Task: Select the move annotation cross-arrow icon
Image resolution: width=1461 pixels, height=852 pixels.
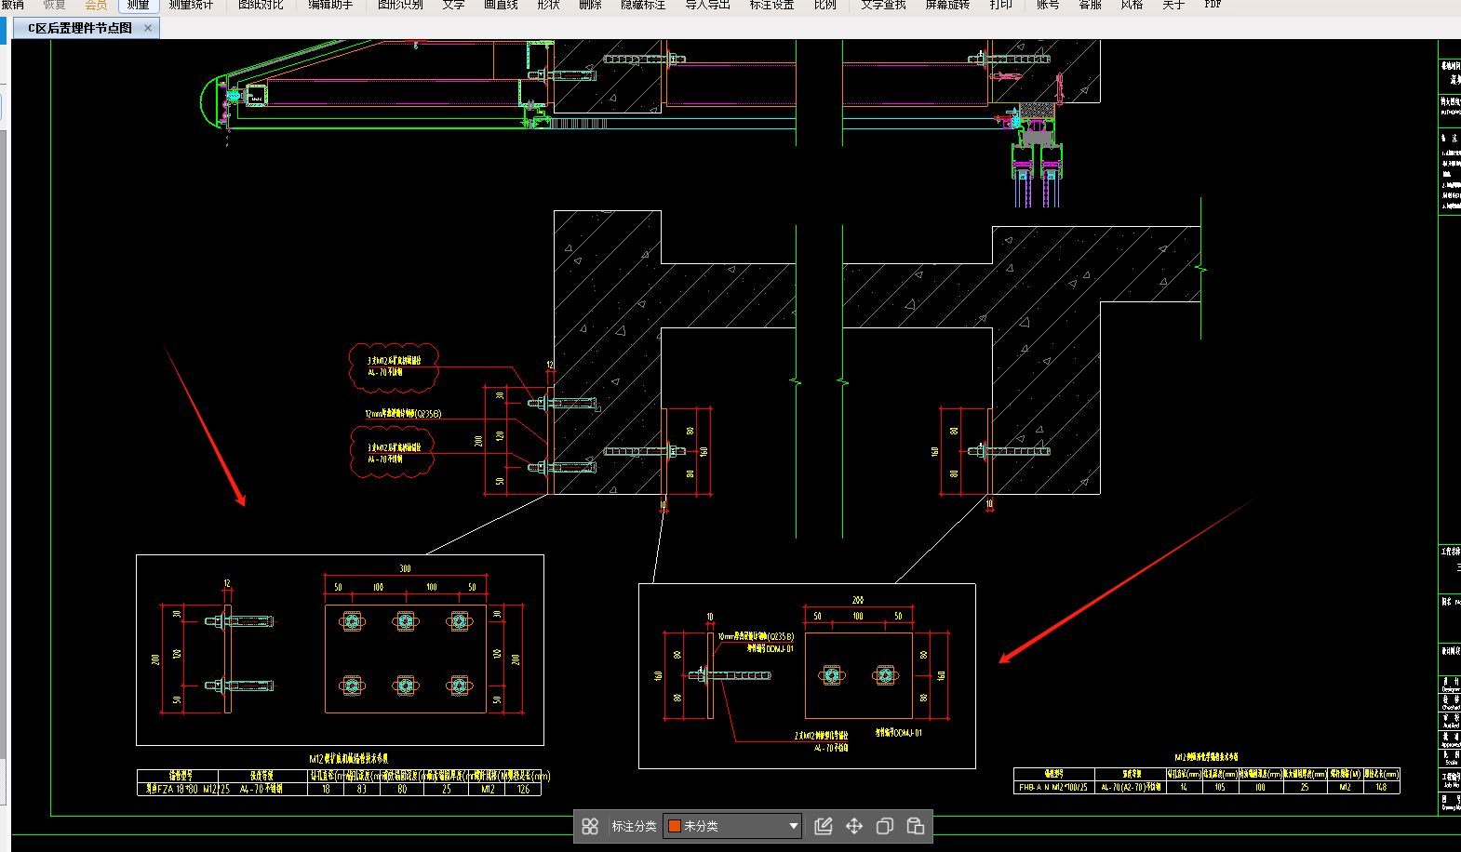Action: (x=854, y=826)
